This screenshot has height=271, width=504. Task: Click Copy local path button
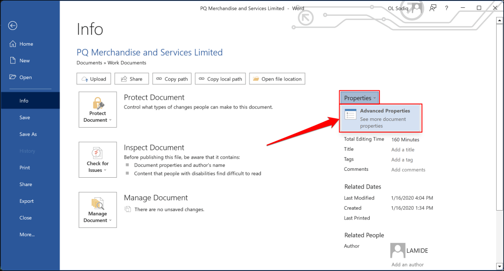point(220,79)
